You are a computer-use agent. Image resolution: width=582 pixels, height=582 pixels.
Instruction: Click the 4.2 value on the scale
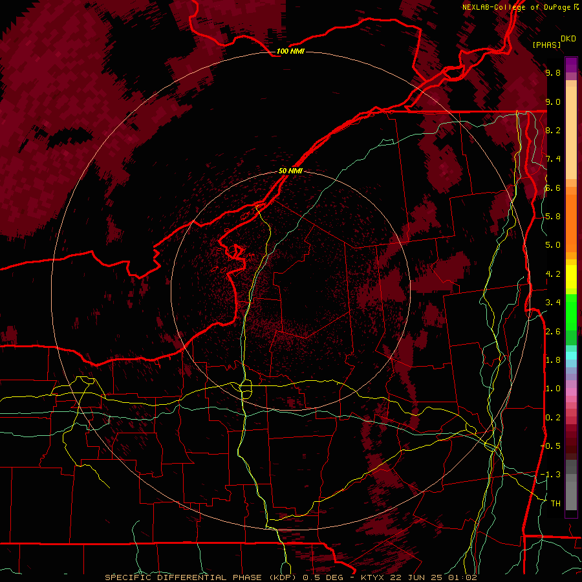coord(553,274)
